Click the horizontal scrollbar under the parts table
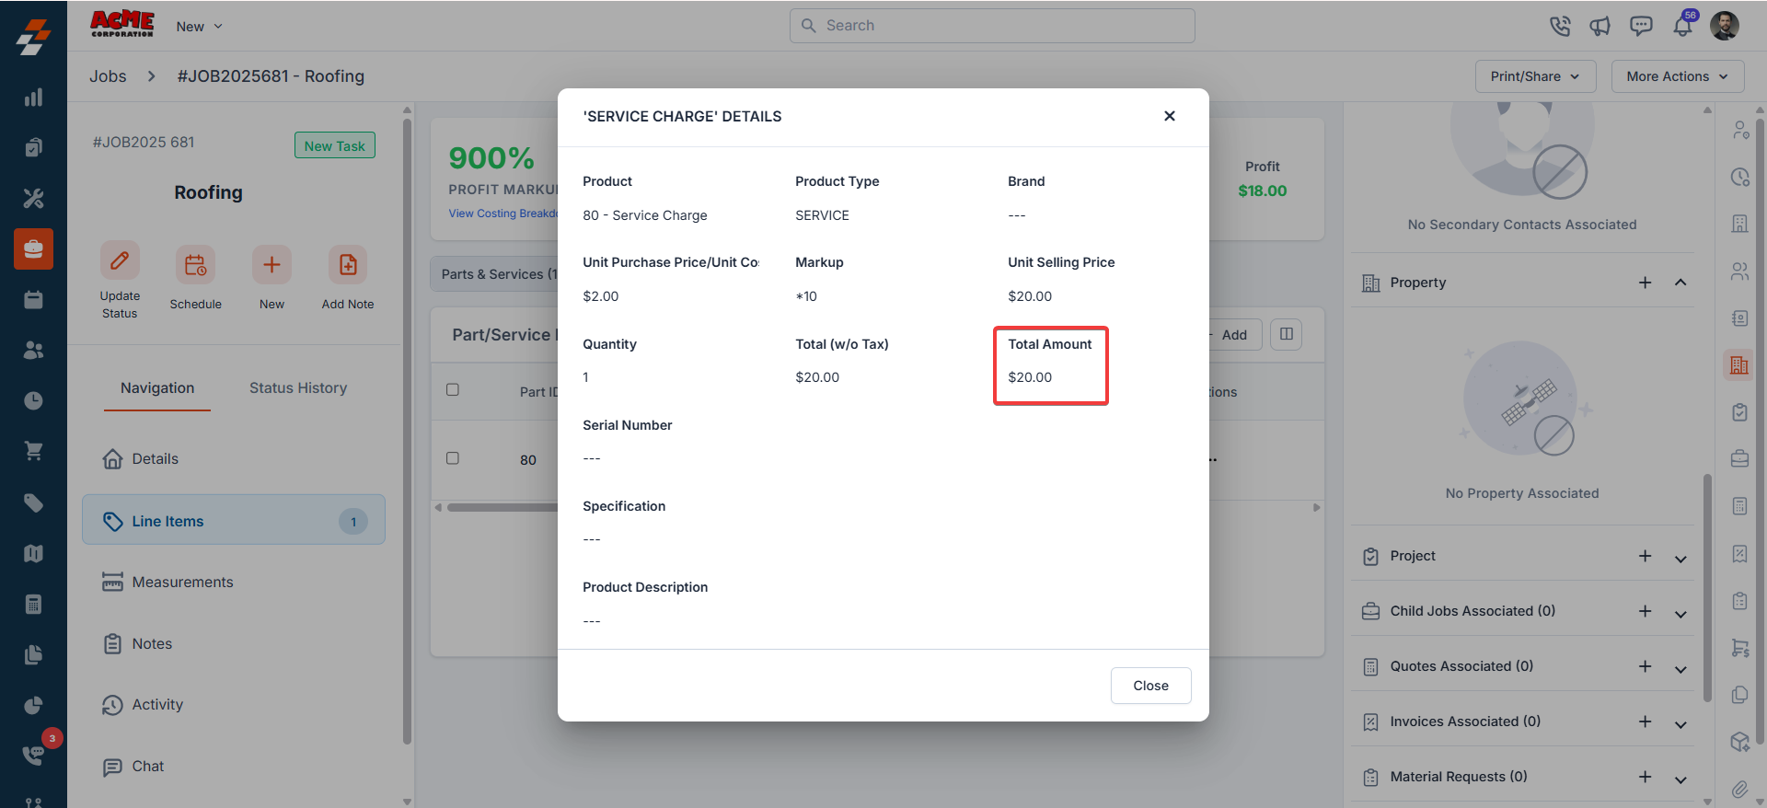Screen dimensions: 1767x808 coord(502,507)
